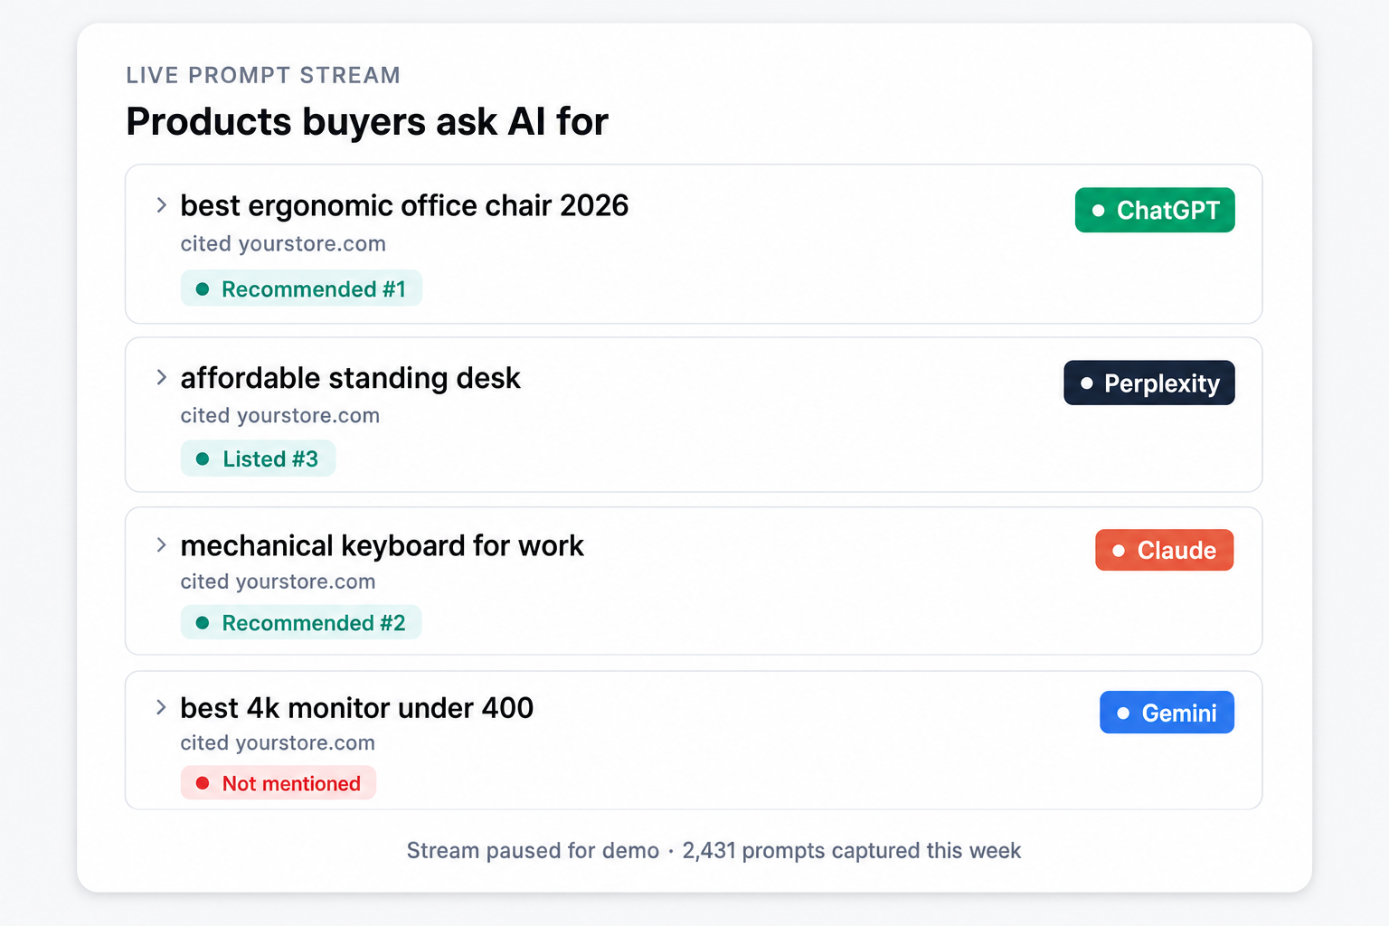
Task: Expand the 4k monitor under 400 chevron
Action: click(161, 707)
